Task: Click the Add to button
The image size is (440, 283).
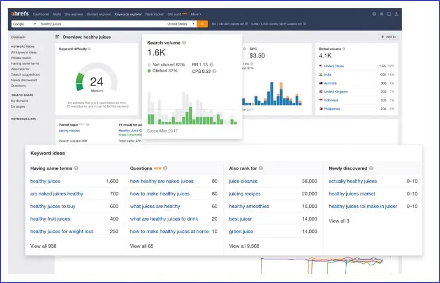Action: pyautogui.click(x=388, y=37)
